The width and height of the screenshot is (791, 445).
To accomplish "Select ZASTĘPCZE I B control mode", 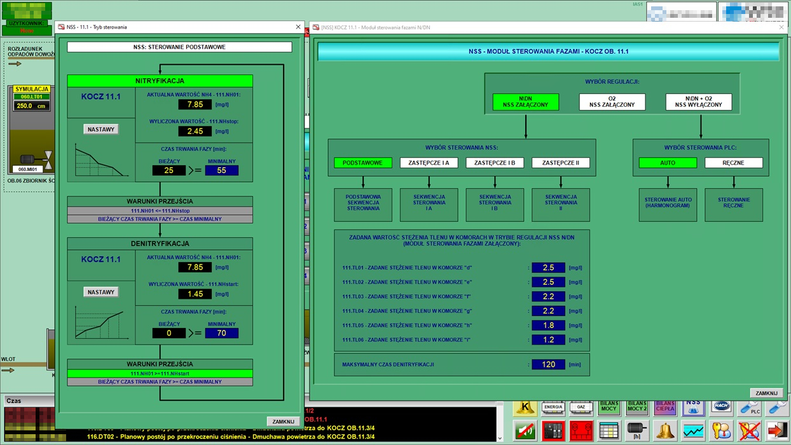I will (495, 163).
